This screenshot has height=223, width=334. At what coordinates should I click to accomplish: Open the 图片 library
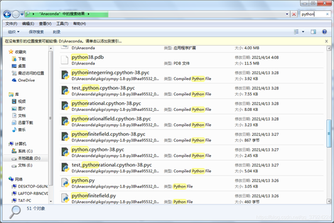click(19, 109)
